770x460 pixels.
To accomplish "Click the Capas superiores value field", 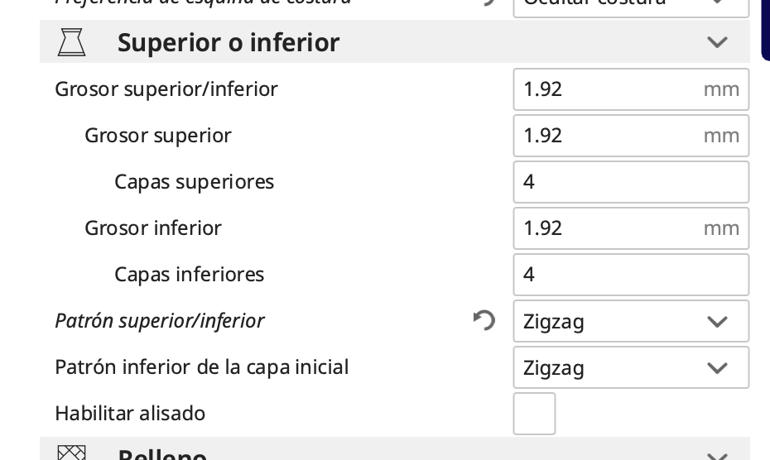I will tap(630, 182).
